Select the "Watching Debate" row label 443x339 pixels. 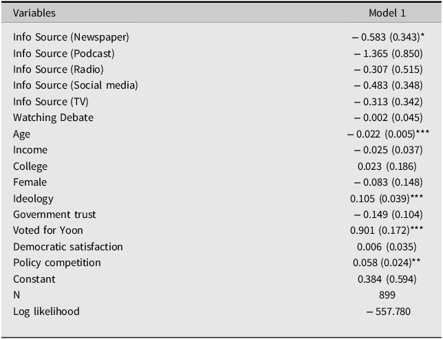53,118
